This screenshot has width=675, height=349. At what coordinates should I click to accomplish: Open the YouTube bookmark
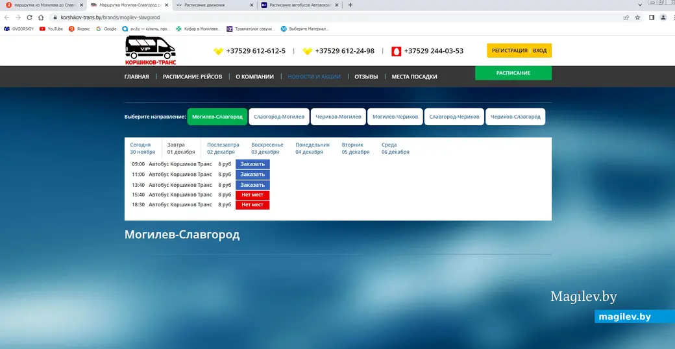pyautogui.click(x=51, y=29)
